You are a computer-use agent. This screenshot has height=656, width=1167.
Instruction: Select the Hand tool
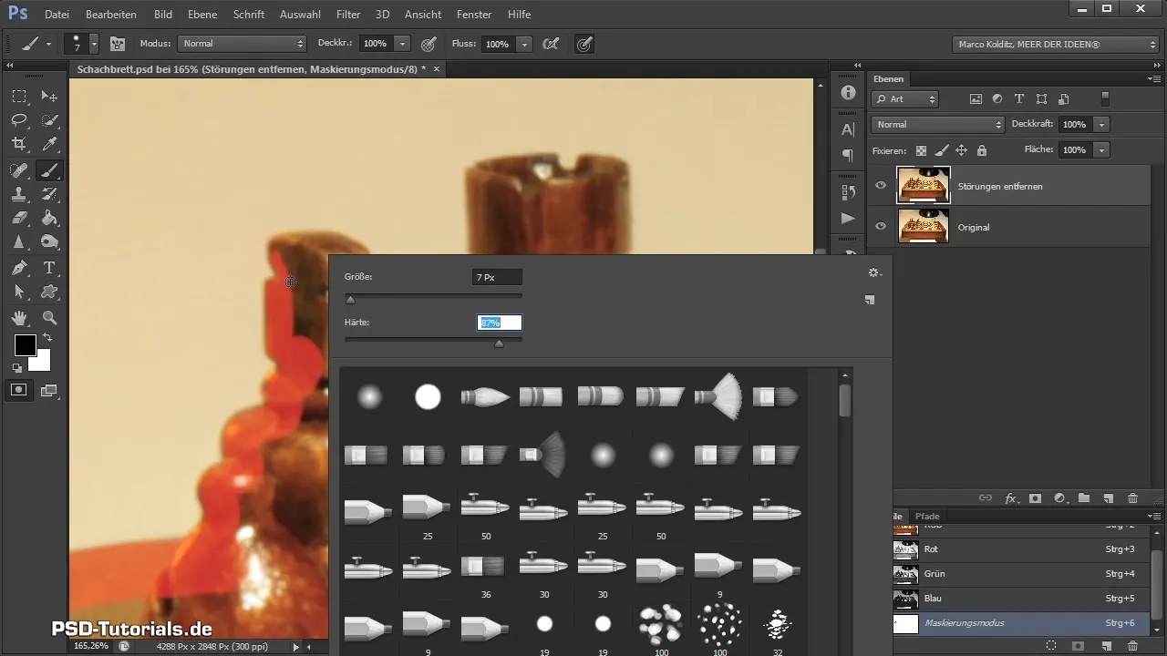pyautogui.click(x=19, y=317)
